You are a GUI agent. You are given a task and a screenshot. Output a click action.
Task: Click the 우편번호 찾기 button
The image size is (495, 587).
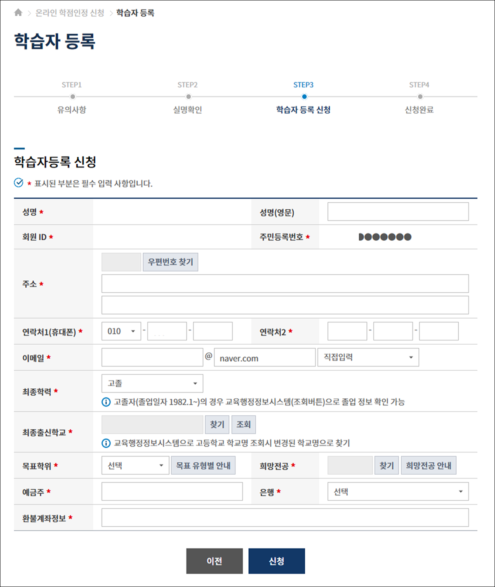pos(170,262)
